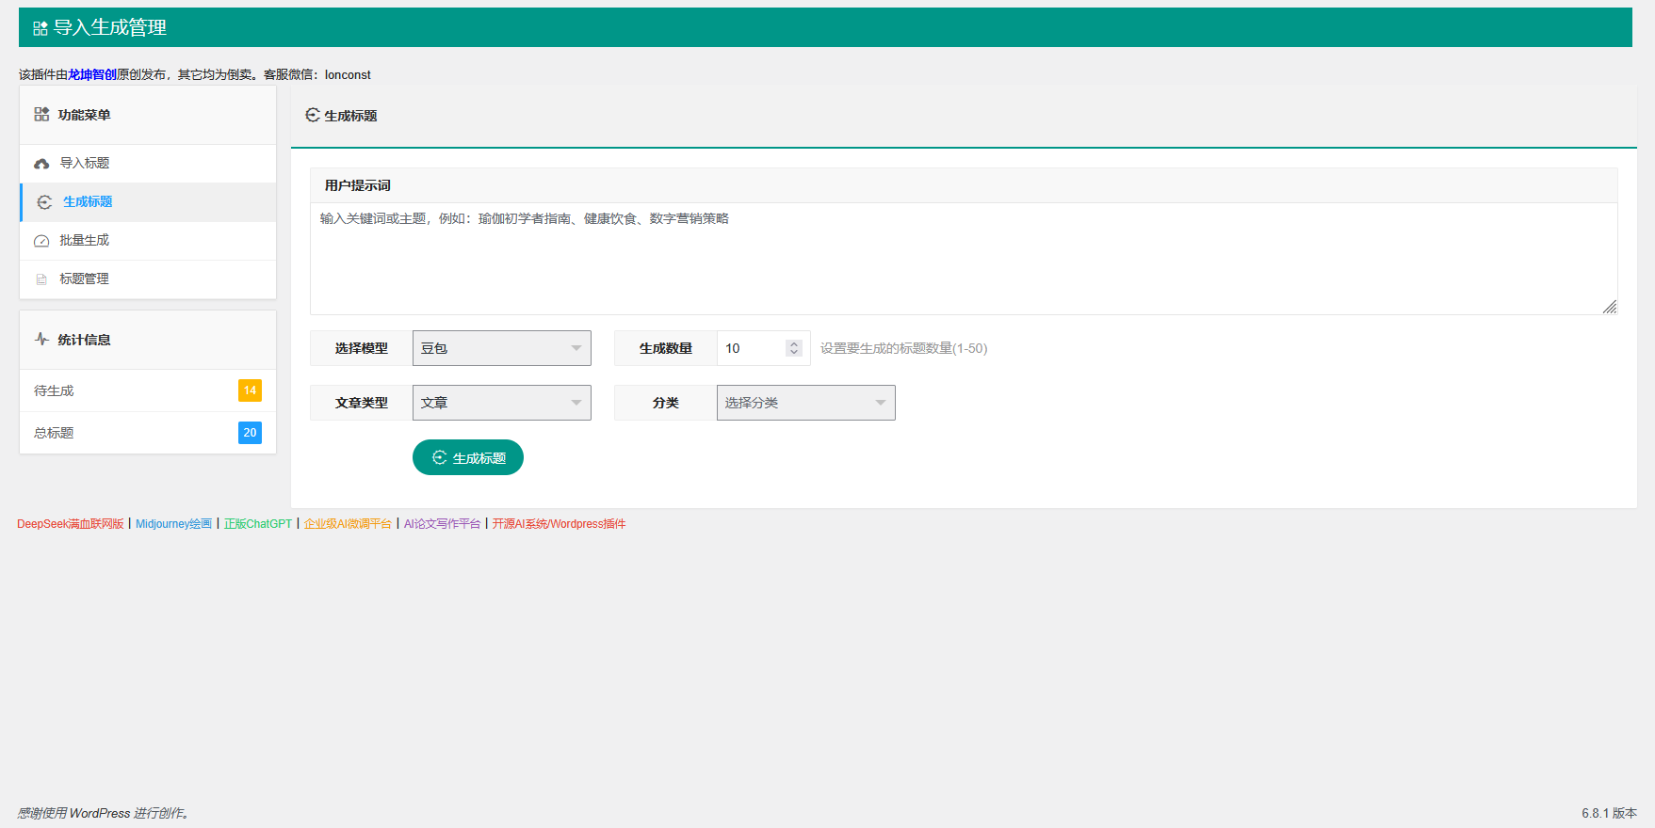1655x828 pixels.
Task: Click the document icon beside 标题管理
Action: 41,279
